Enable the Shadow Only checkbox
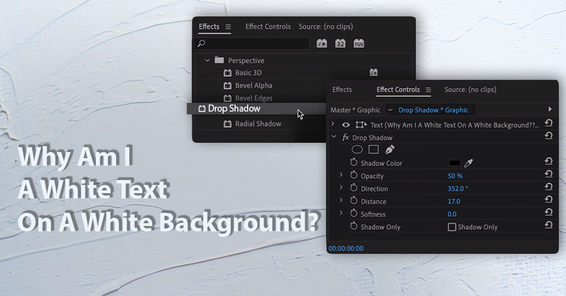 pyautogui.click(x=452, y=227)
